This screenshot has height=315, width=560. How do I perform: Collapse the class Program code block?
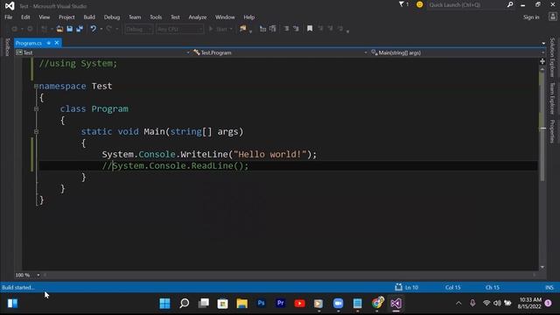pyautogui.click(x=36, y=108)
